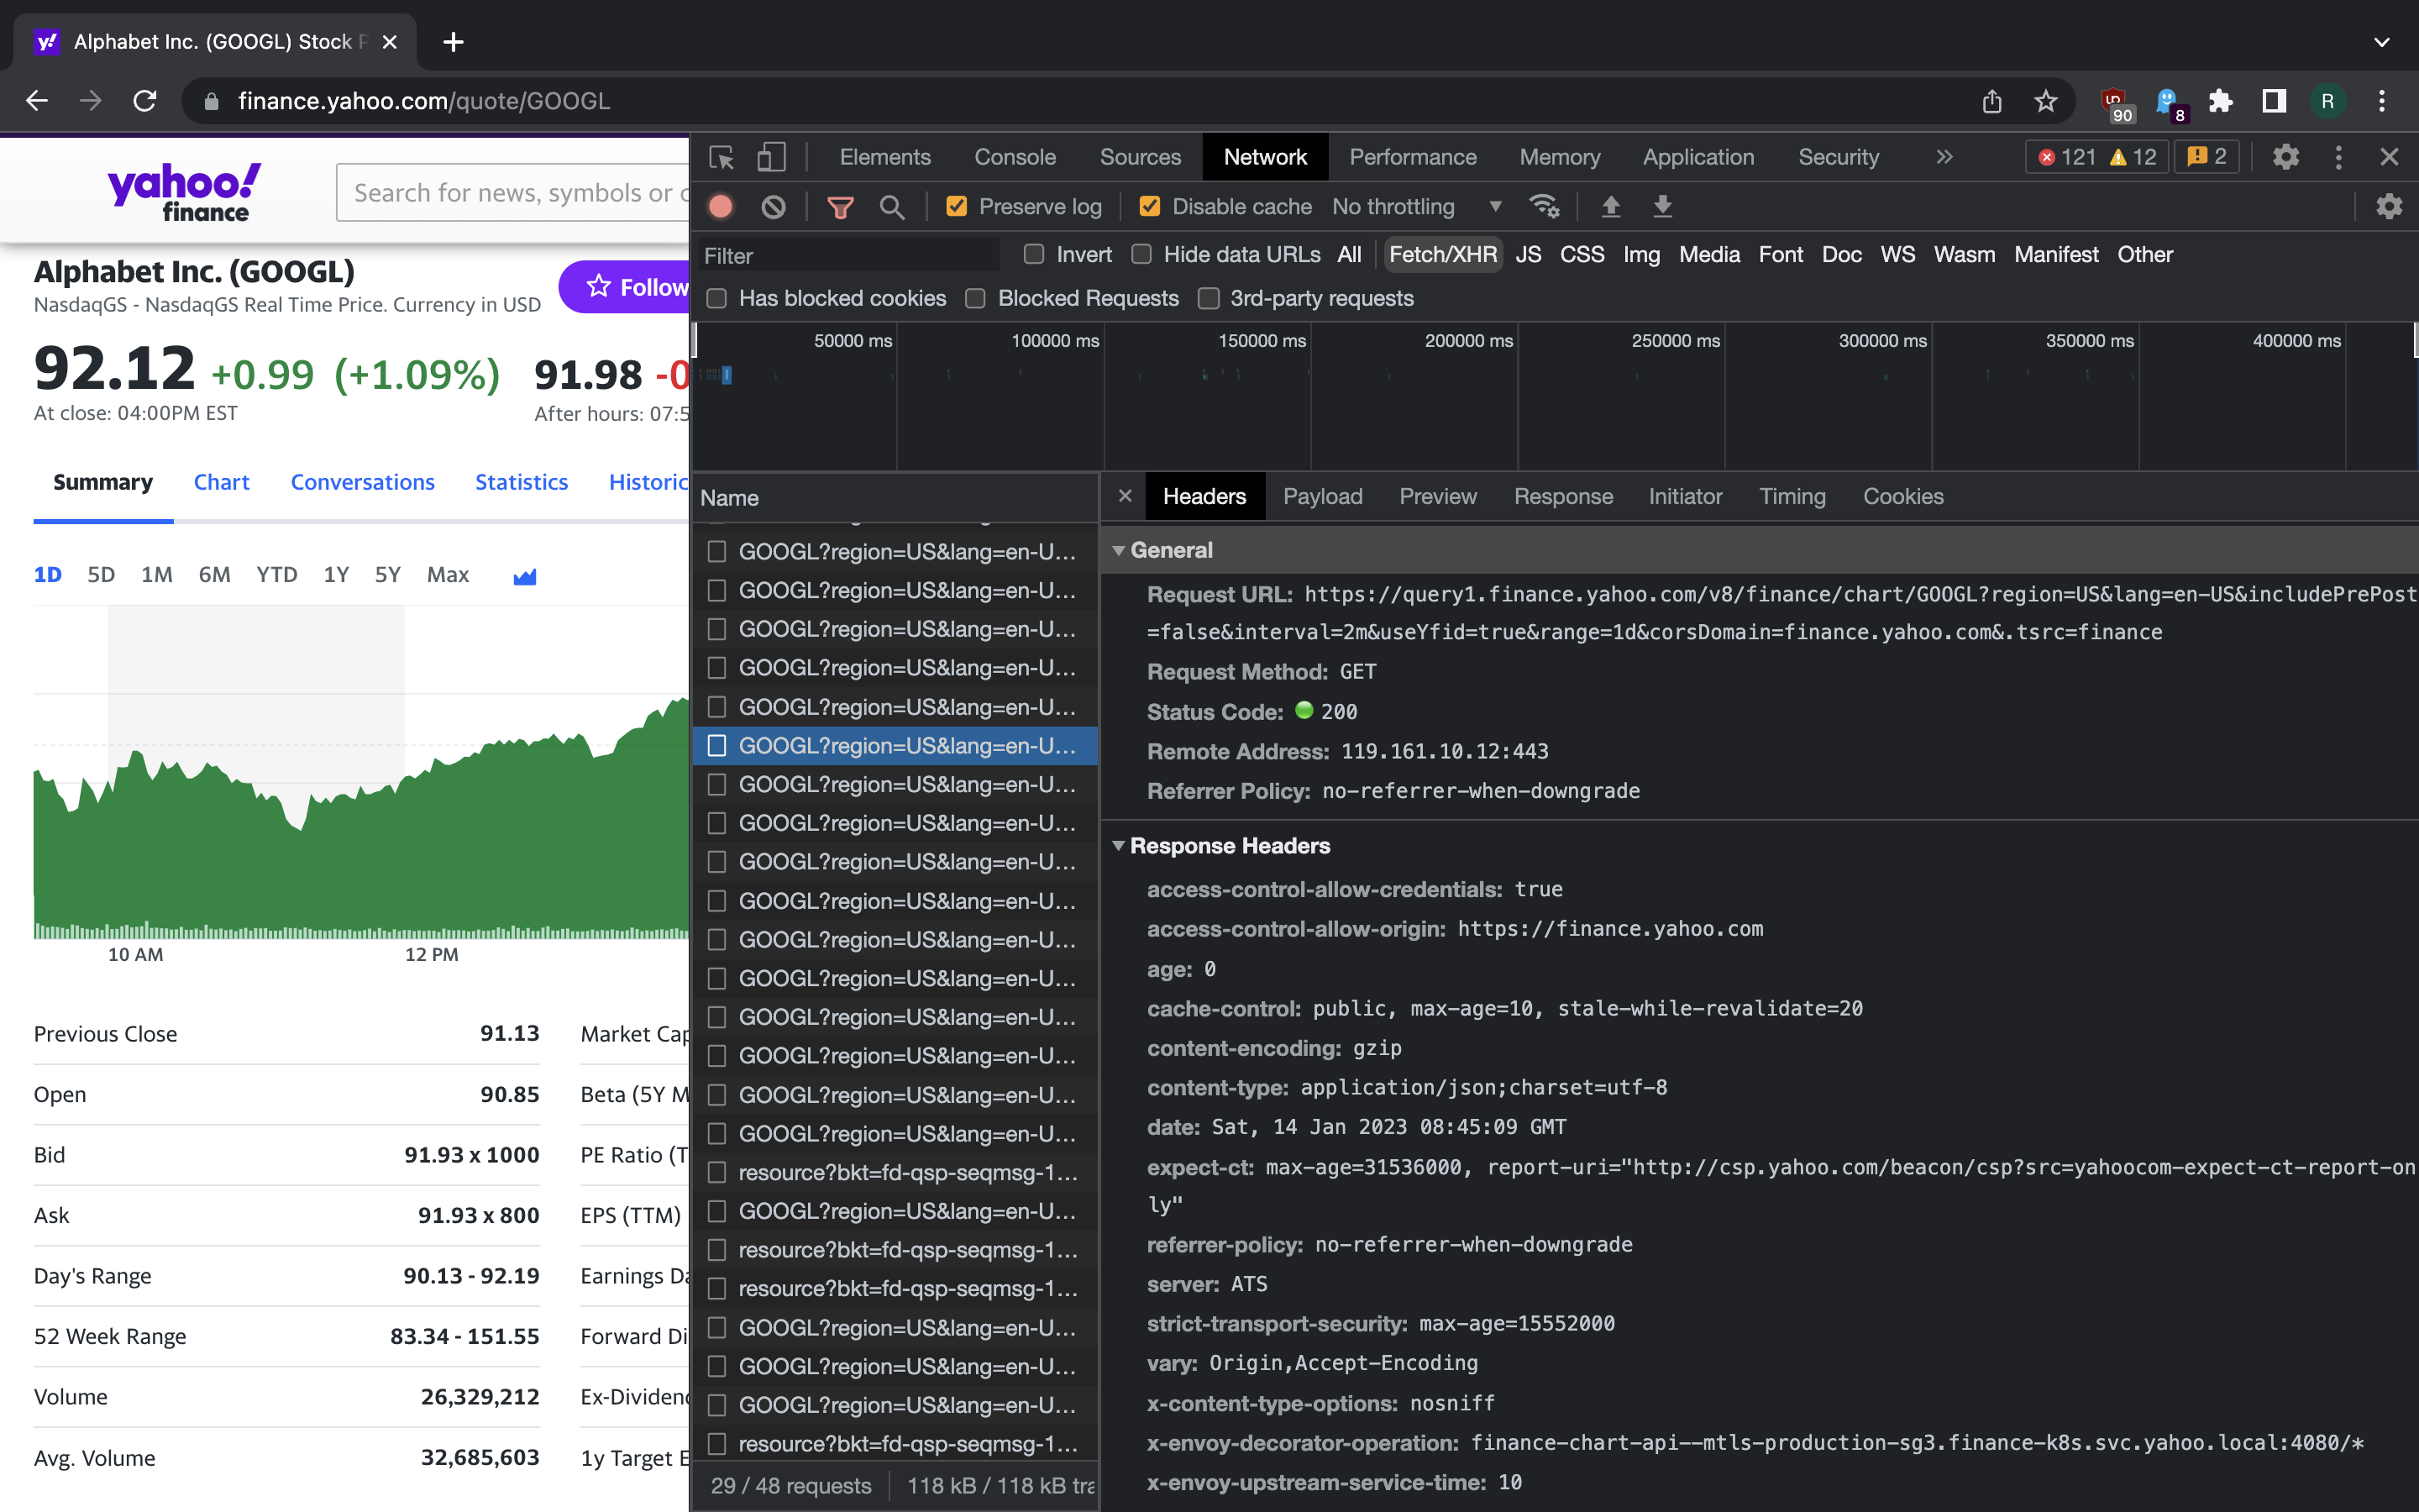Screen dimensions: 2419x1512
Task: Open the Chrome three-dot menu
Action: tap(2382, 101)
